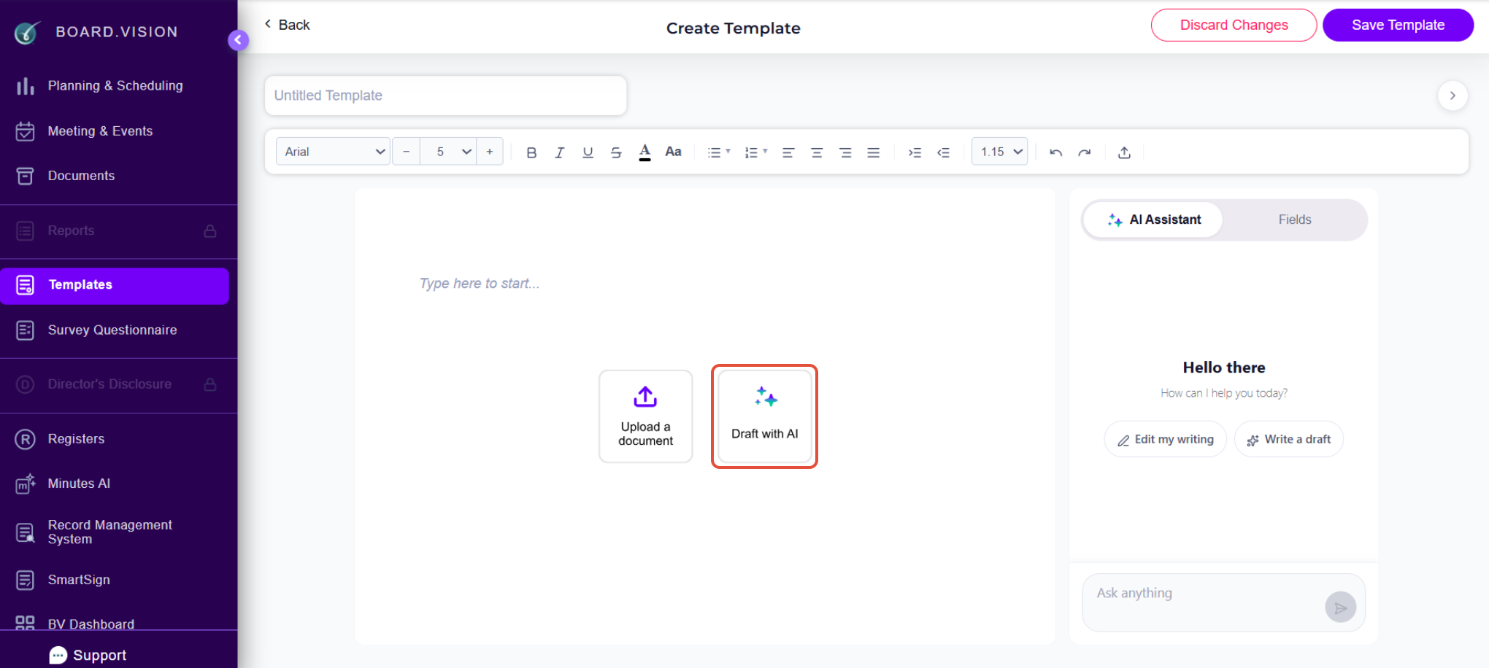Screen dimensions: 1489x668
Task: Switch to the Fields tab
Action: point(1294,220)
